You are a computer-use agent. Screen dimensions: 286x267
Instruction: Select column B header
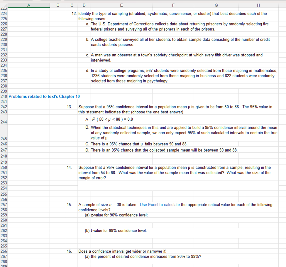(x=58, y=5)
